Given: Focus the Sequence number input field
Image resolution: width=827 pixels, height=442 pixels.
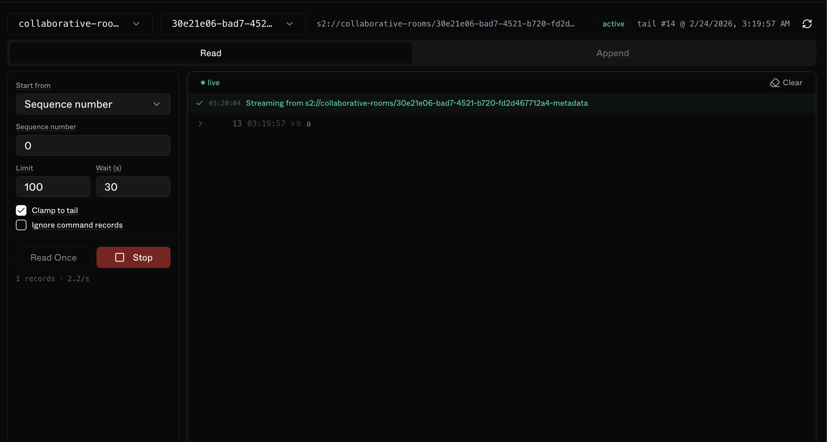Looking at the screenshot, I should tap(93, 145).
